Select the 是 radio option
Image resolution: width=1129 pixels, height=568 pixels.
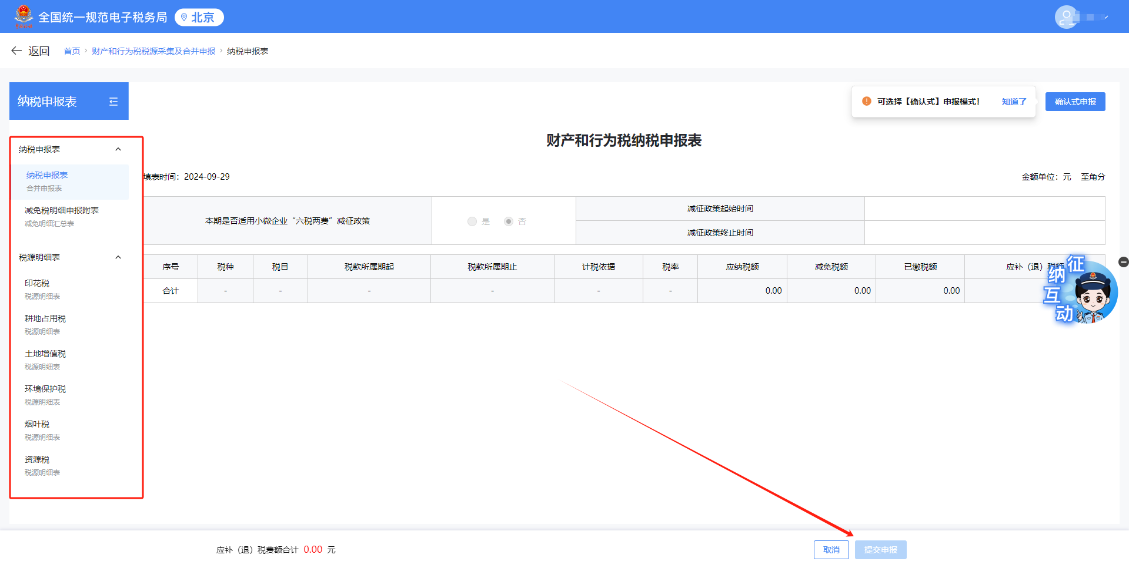472,221
